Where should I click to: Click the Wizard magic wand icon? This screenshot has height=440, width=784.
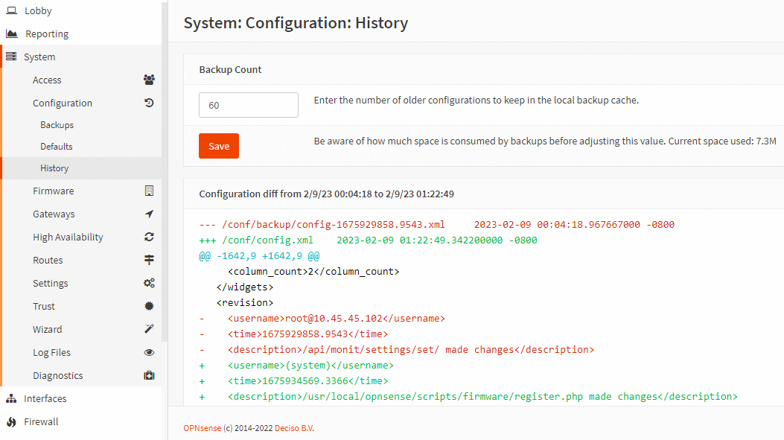pos(149,328)
